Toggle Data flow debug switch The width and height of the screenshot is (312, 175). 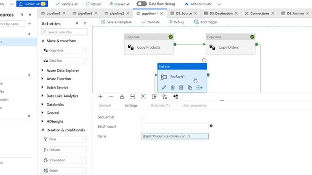point(141,4)
